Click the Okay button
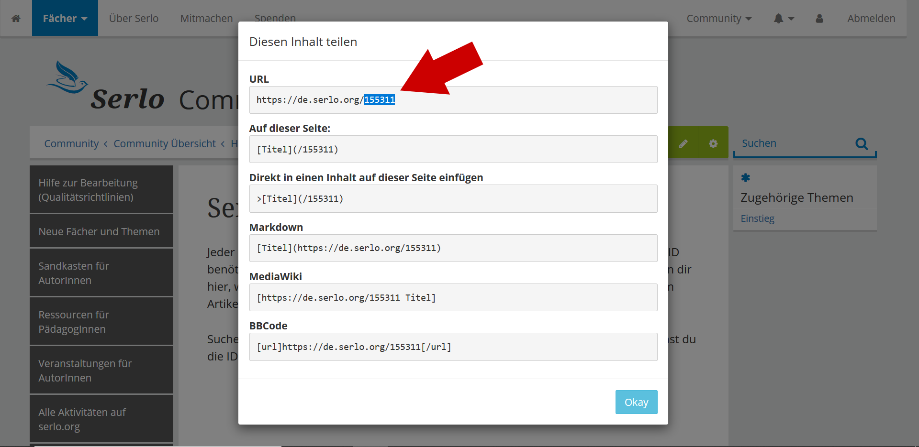This screenshot has height=447, width=919. coord(636,402)
